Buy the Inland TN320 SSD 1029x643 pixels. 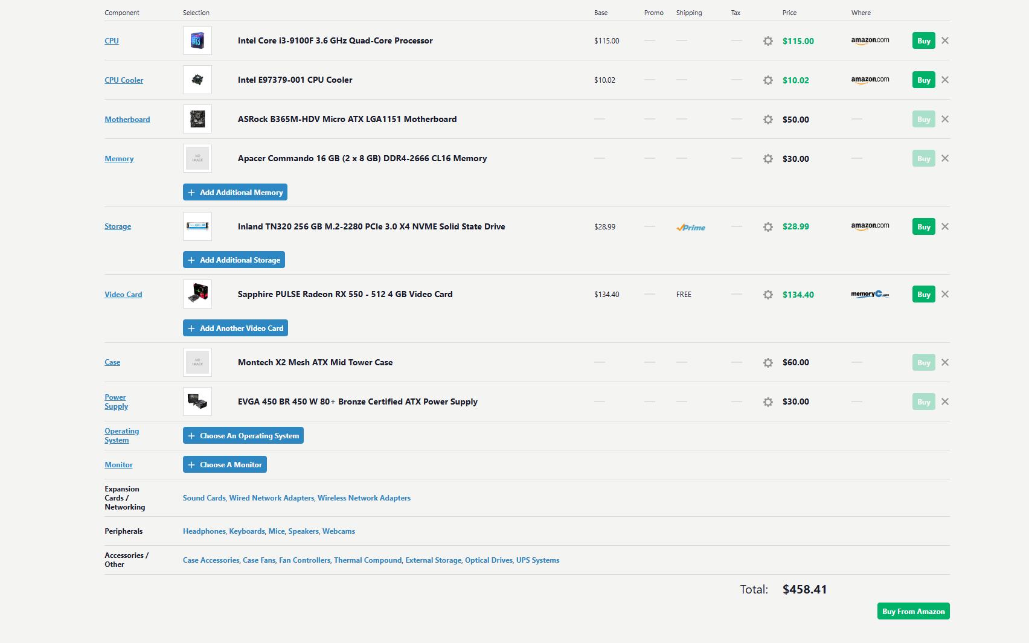(x=923, y=226)
